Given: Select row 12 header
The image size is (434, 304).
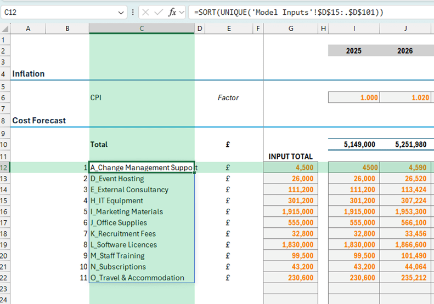Looking at the screenshot, I should (5, 168).
